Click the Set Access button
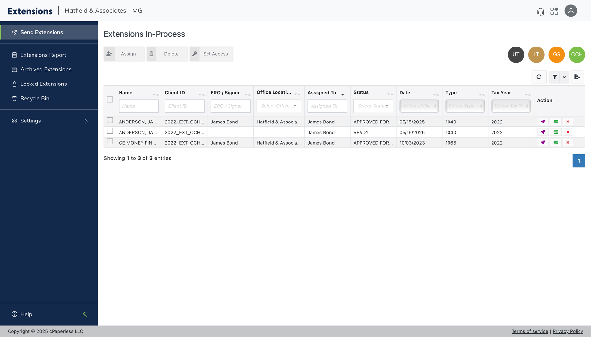The width and height of the screenshot is (591, 337). (x=211, y=54)
